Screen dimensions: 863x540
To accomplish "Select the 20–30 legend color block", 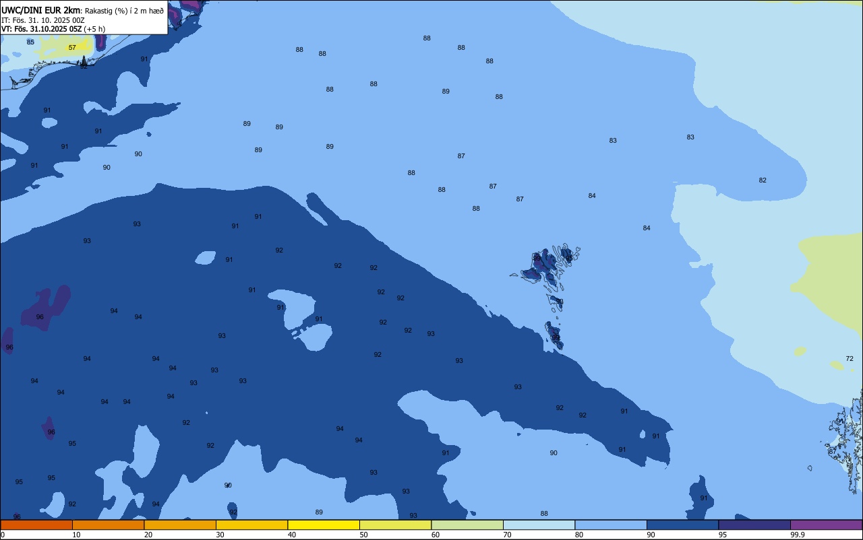I will click(x=180, y=525).
